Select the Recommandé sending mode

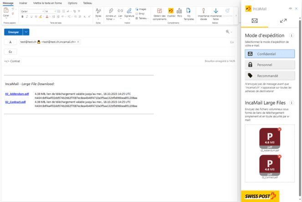coord(270,76)
